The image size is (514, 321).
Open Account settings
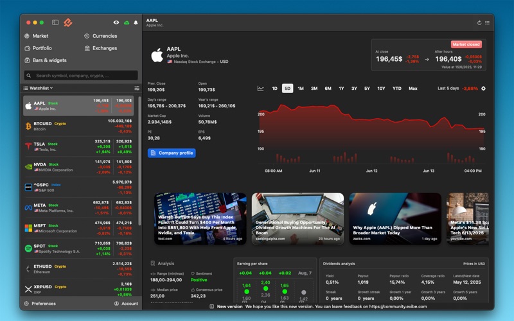click(x=126, y=304)
